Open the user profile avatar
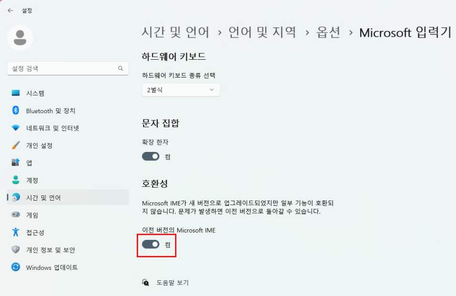This screenshot has width=456, height=296. point(20,38)
